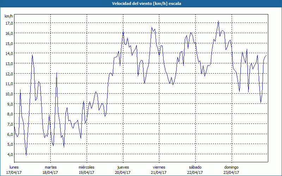
Task: Click the chart title 'Velocidad del viento'
Action: point(141,4)
